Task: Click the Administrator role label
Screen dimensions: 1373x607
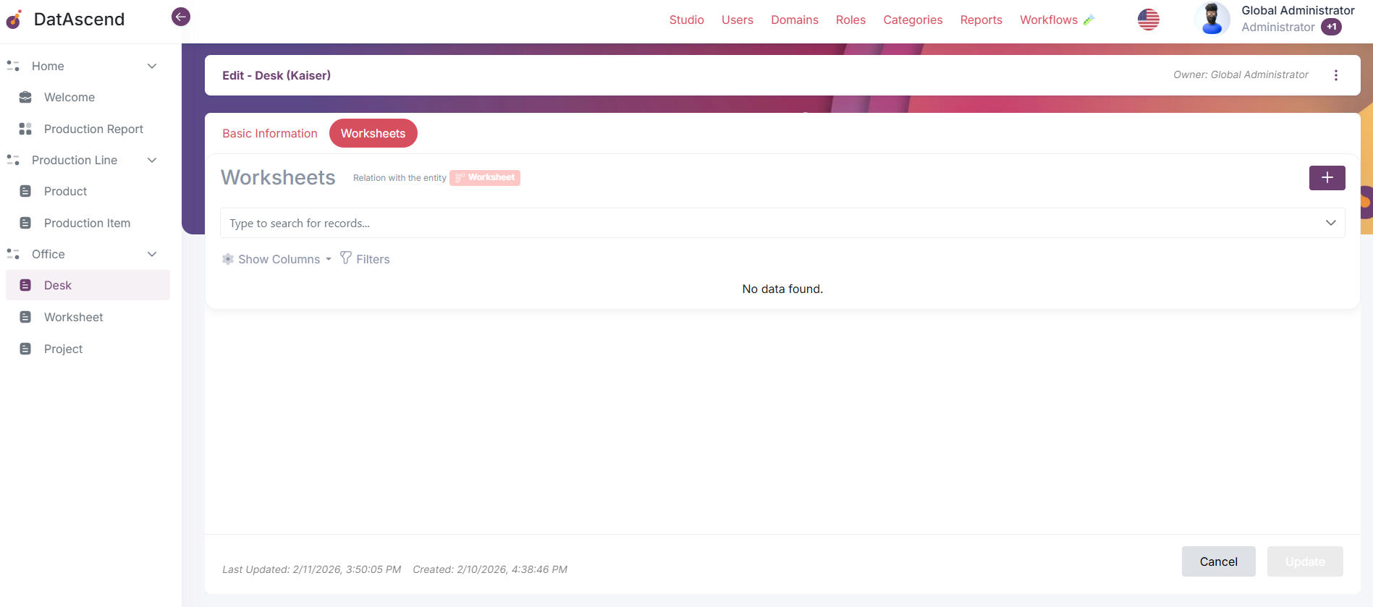Action: pyautogui.click(x=1278, y=27)
